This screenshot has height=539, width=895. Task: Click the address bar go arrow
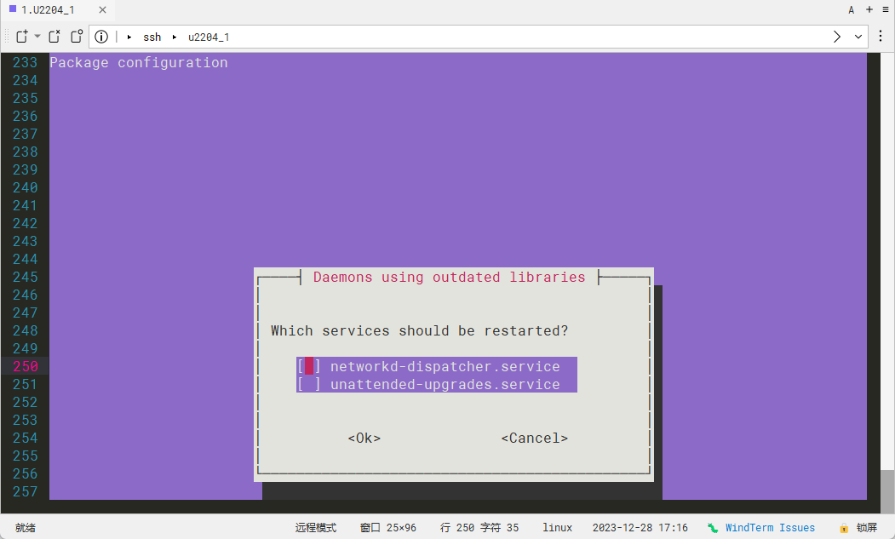836,37
